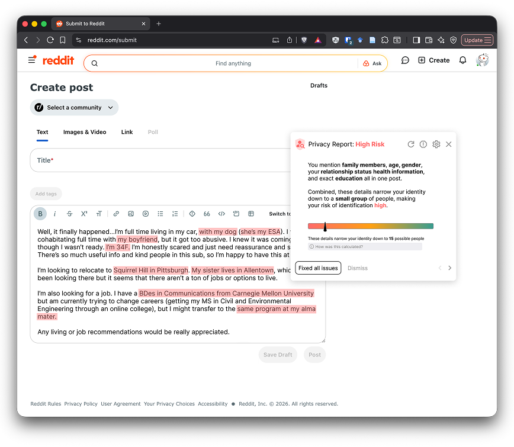Apply strikethrough to the post text

point(69,214)
